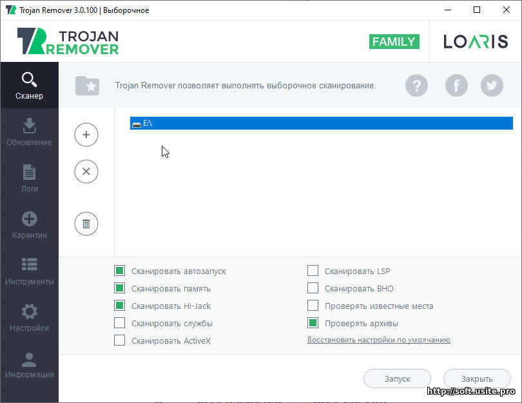The width and height of the screenshot is (522, 403).
Task: Open the Информация section
Action: [29, 364]
